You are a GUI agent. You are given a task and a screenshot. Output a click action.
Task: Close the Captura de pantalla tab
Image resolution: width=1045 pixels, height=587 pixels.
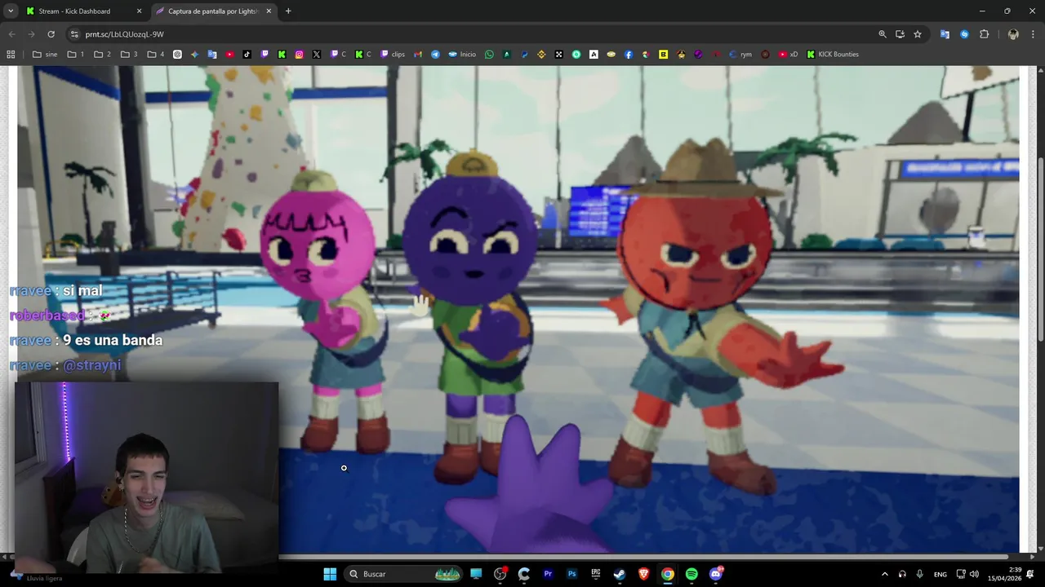point(269,11)
